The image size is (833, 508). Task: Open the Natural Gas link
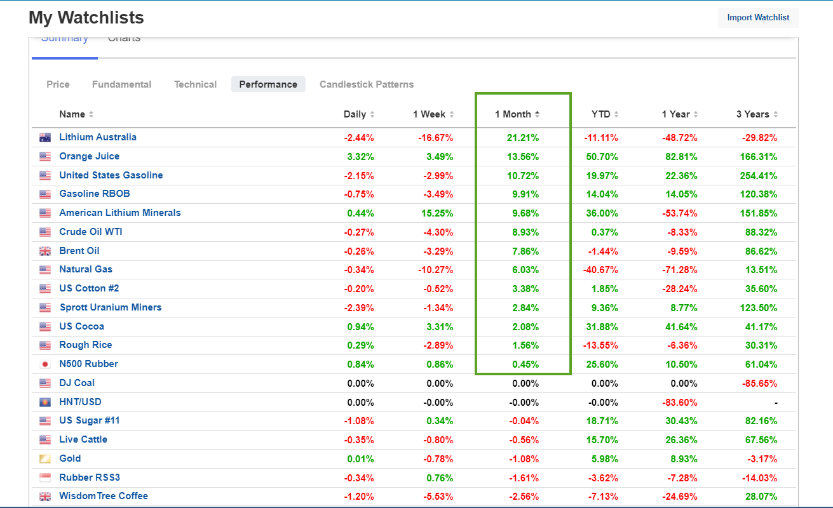click(x=86, y=269)
